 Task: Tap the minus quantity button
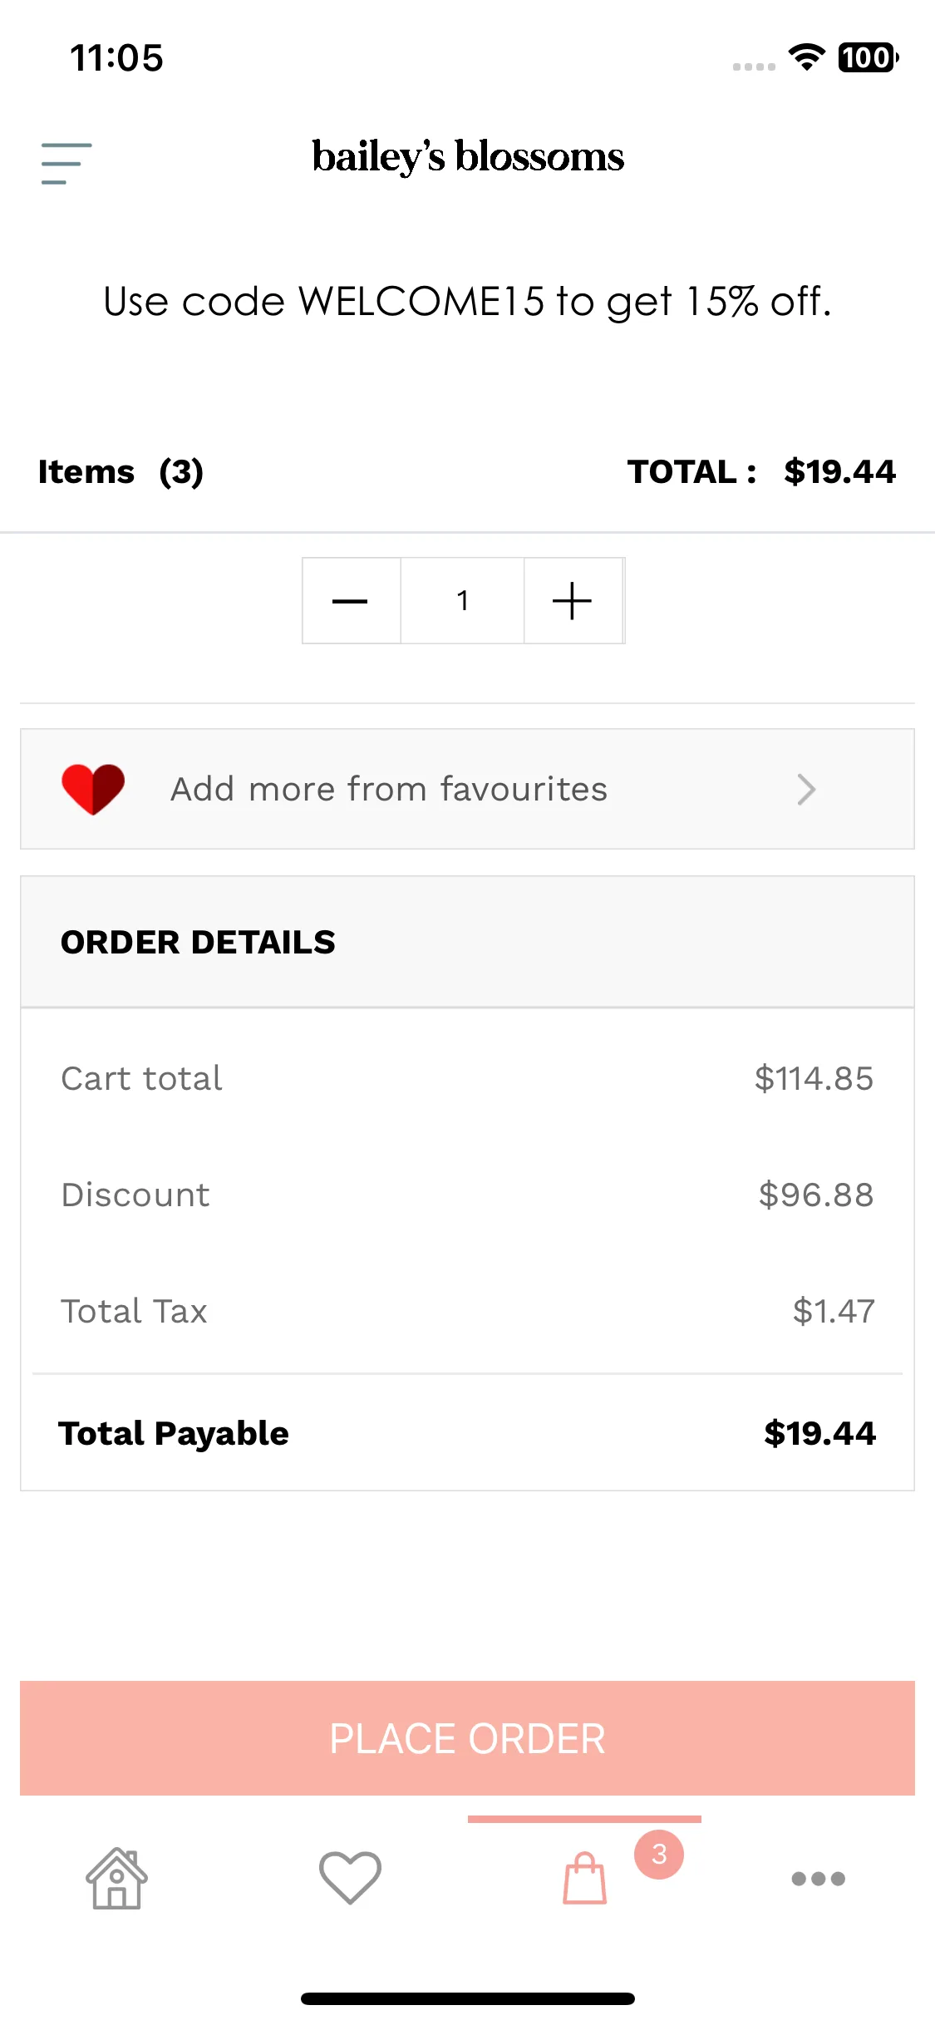351,600
